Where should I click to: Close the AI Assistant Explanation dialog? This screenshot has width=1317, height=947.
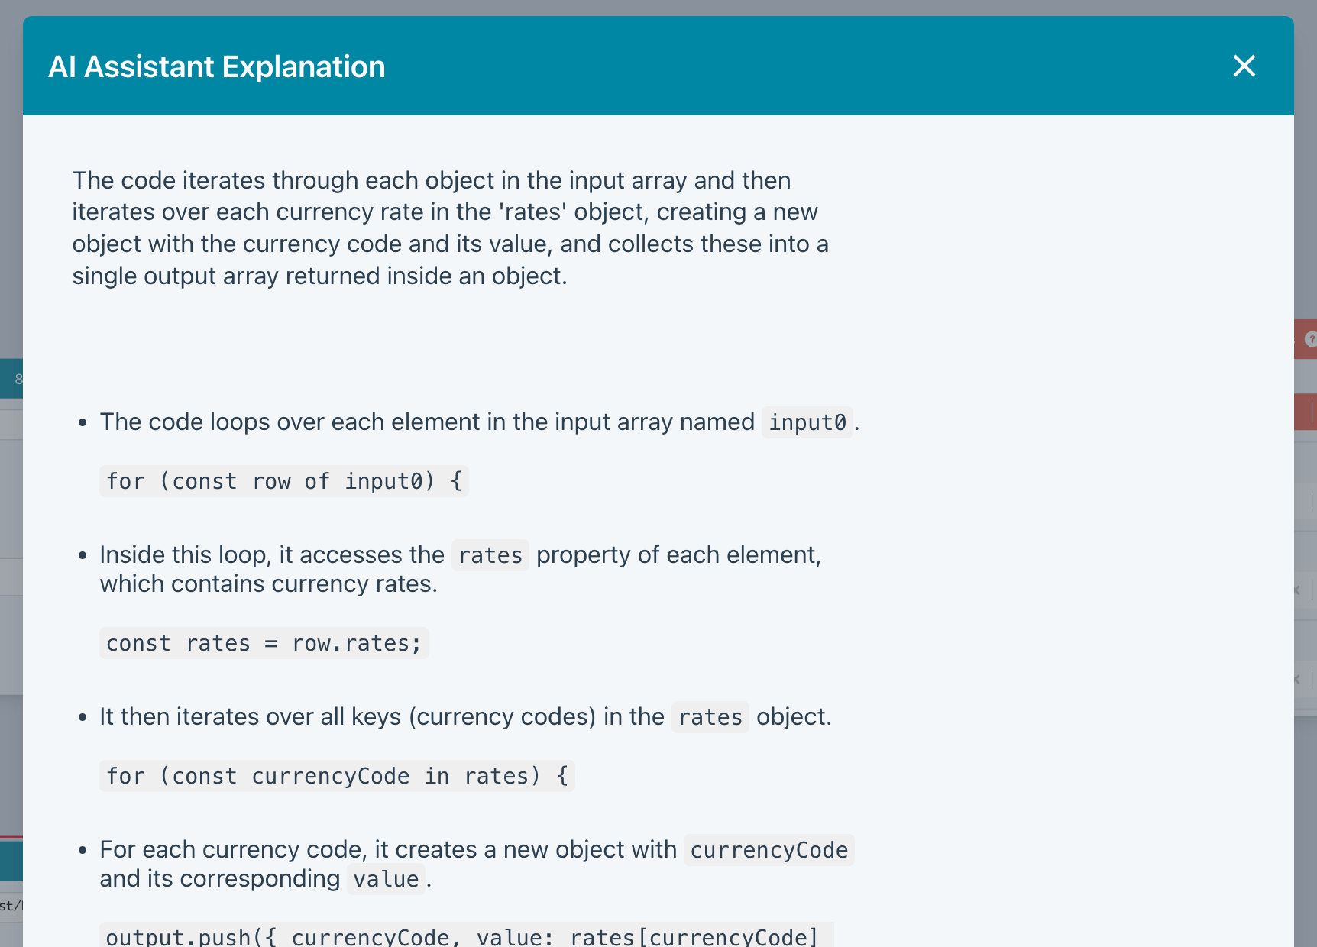click(1244, 66)
